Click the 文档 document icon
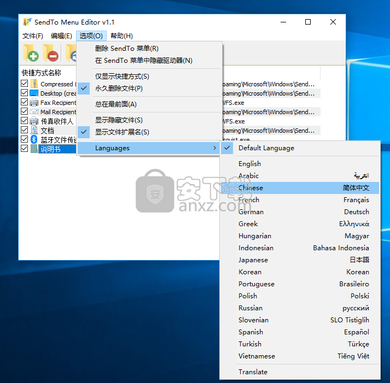390x383 pixels. tap(34, 130)
